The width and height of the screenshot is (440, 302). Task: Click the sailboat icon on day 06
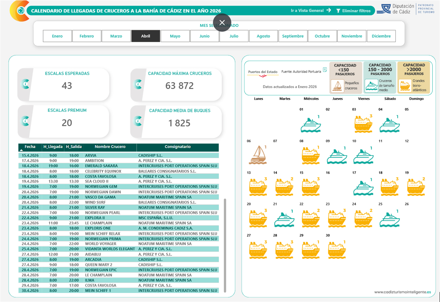pyautogui.click(x=257, y=155)
